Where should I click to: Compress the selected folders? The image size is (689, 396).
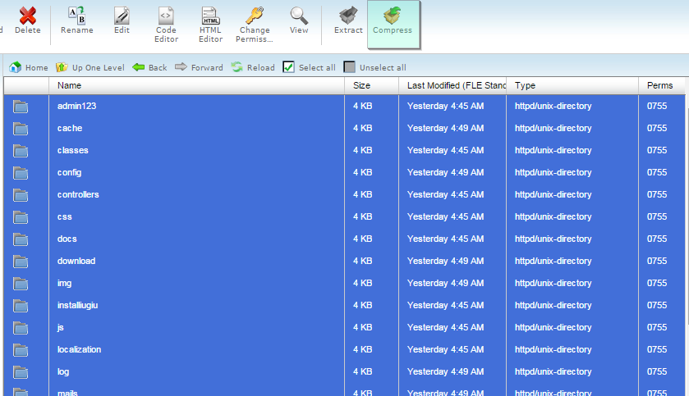[393, 16]
